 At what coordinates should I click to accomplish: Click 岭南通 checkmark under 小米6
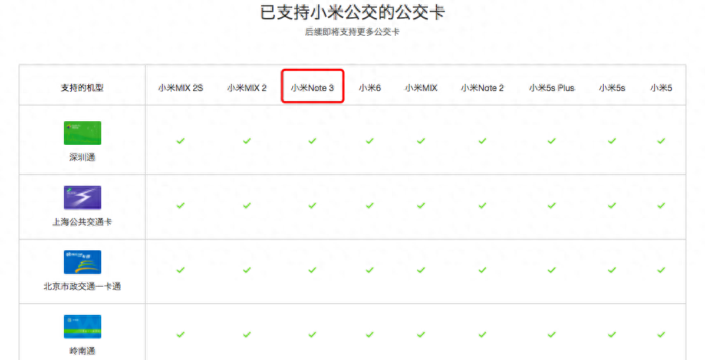point(370,335)
